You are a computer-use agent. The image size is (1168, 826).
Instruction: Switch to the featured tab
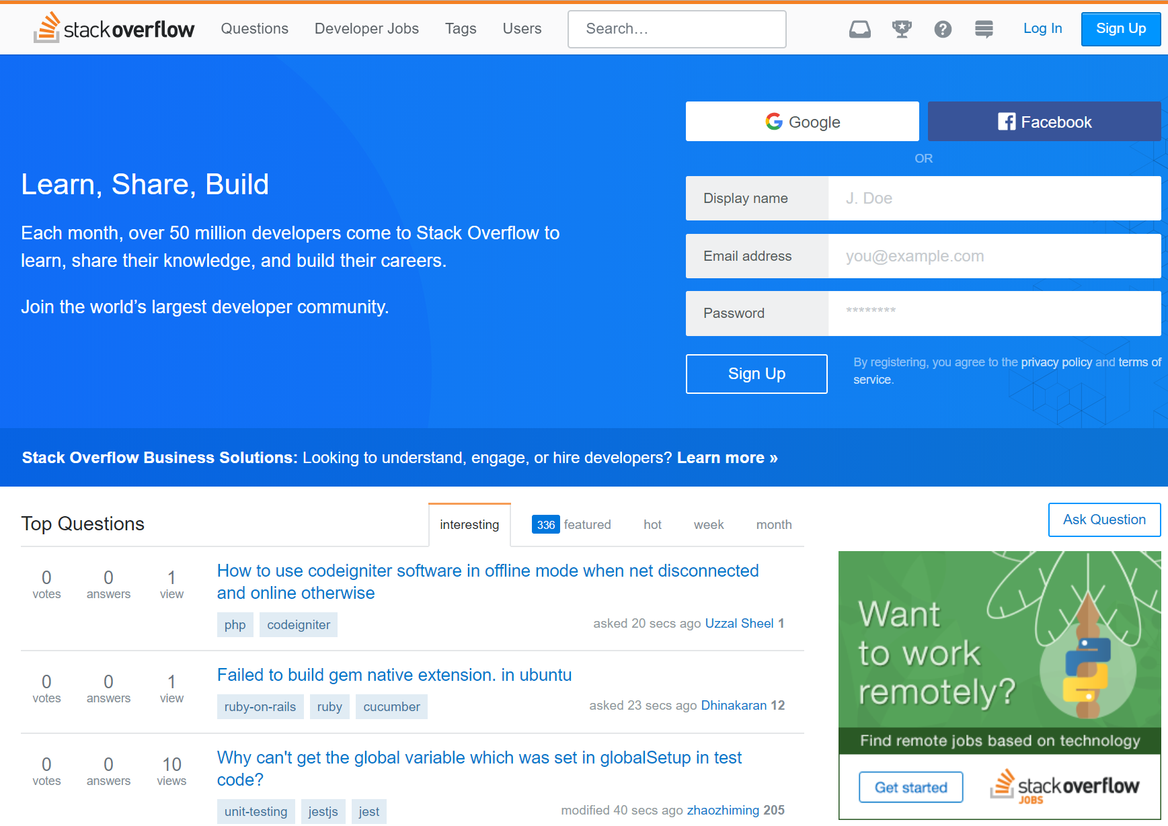click(x=572, y=525)
